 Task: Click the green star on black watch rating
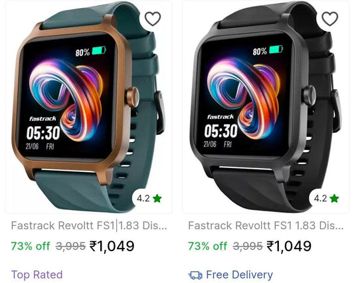[x=334, y=199]
